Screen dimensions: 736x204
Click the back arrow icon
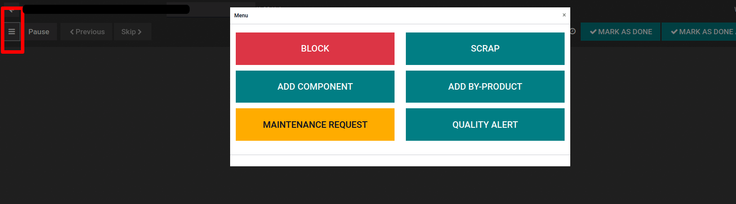pyautogui.click(x=11, y=10)
